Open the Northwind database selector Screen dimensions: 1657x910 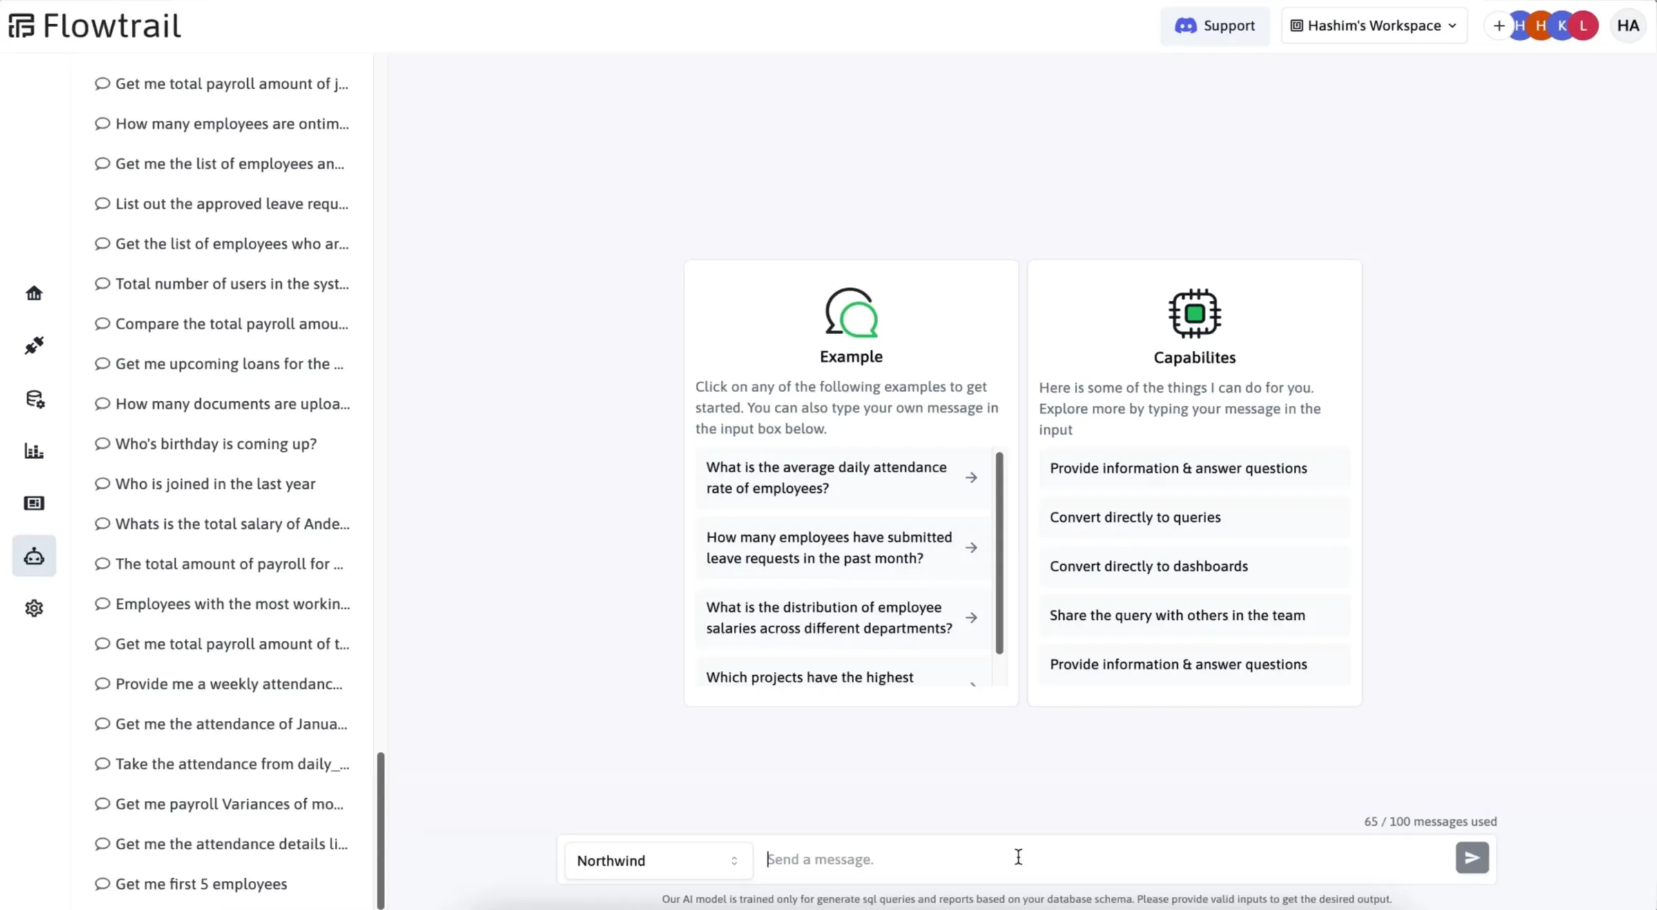[657, 860]
